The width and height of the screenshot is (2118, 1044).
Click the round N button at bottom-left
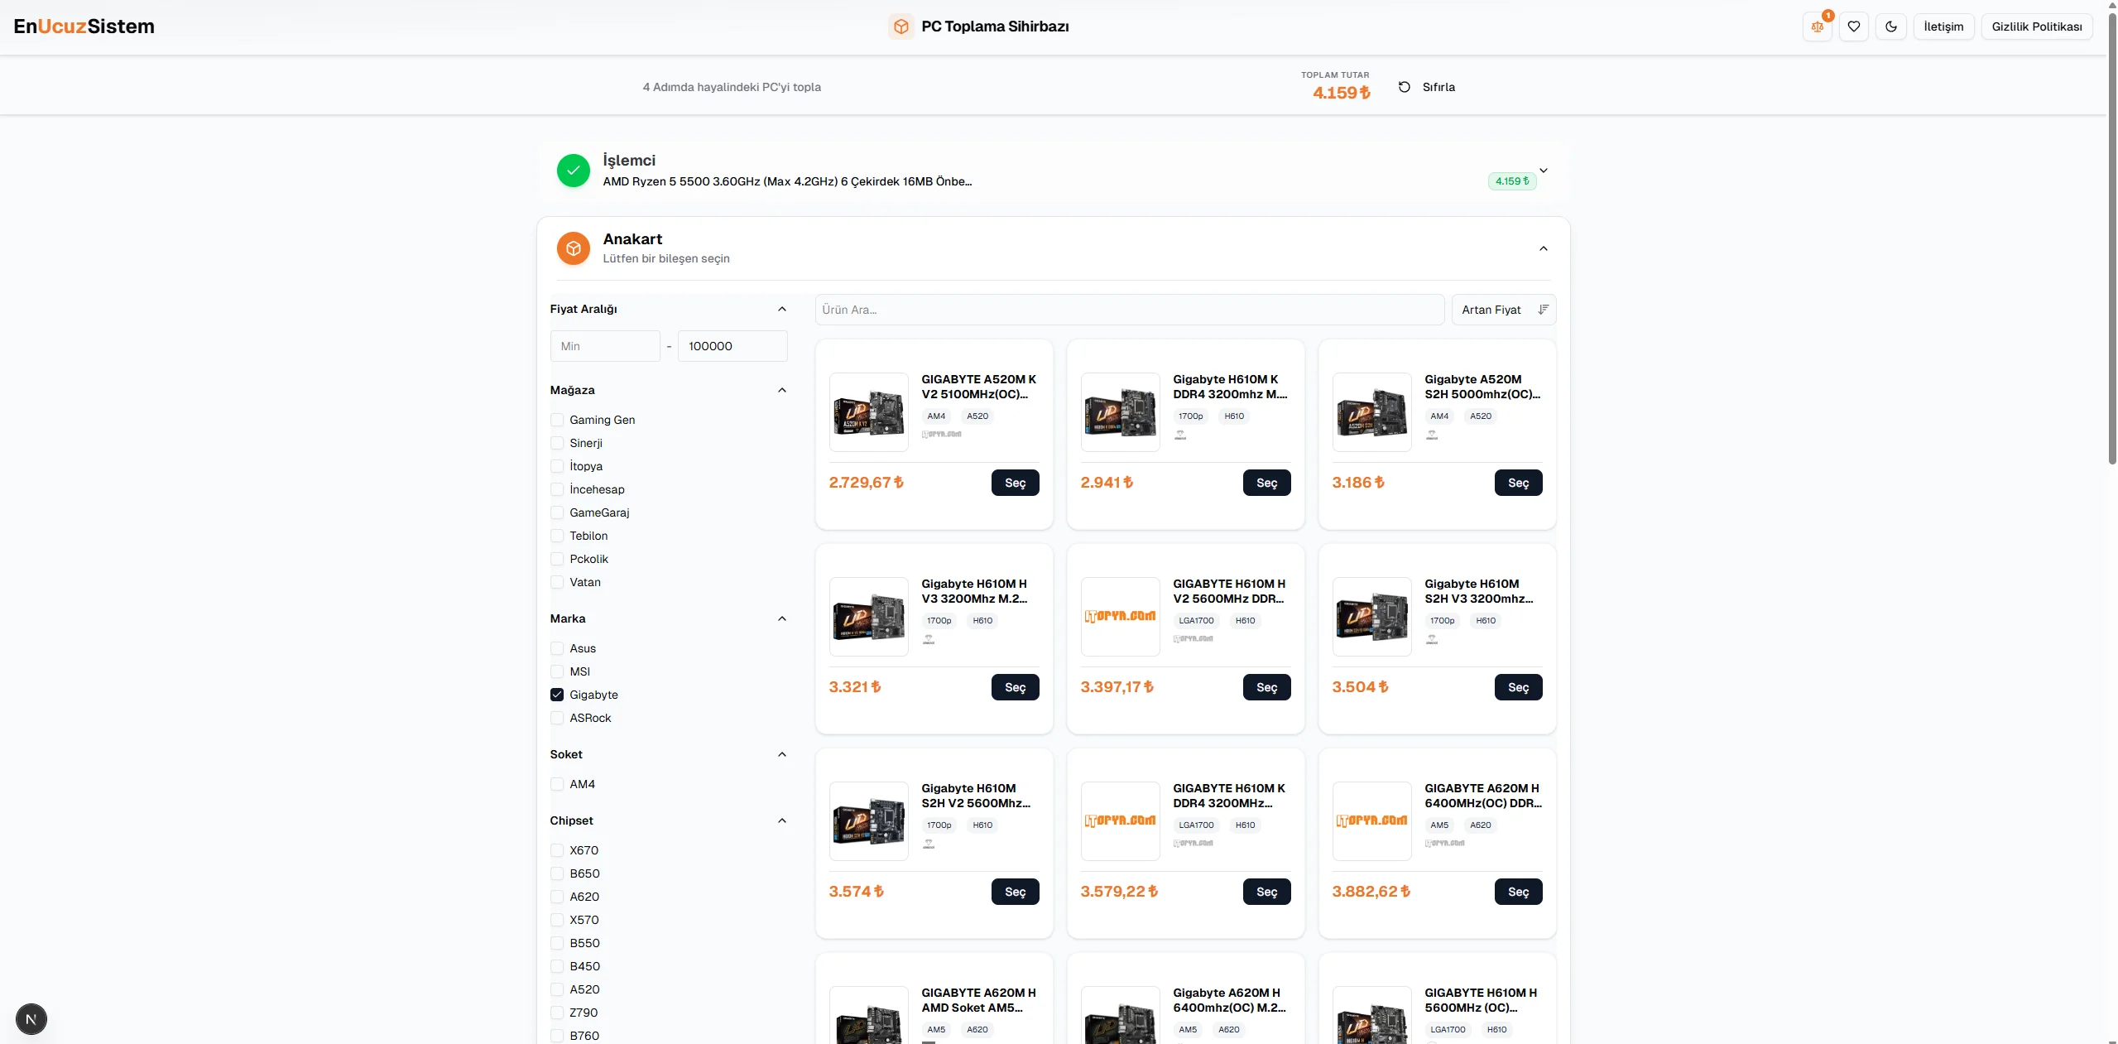(x=31, y=1019)
